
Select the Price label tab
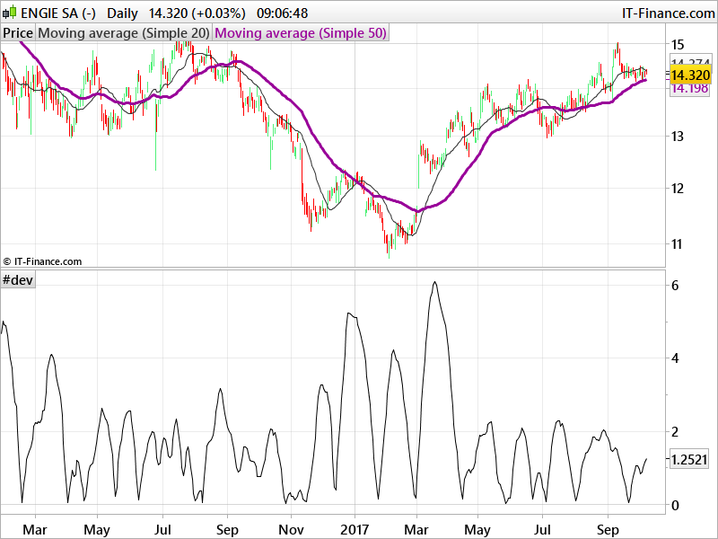18,33
